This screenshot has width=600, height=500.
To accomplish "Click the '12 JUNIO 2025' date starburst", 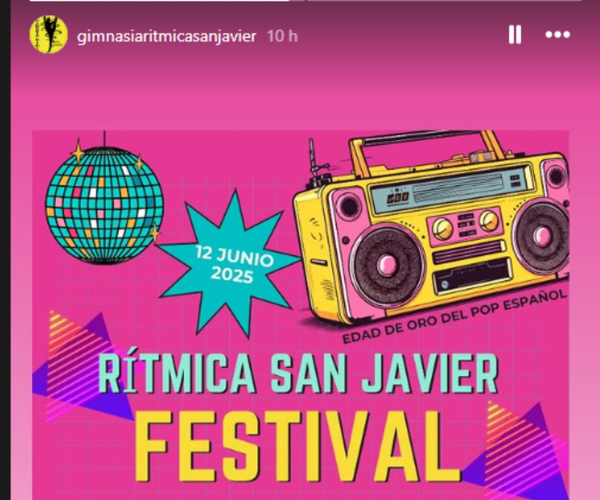I will [x=230, y=263].
